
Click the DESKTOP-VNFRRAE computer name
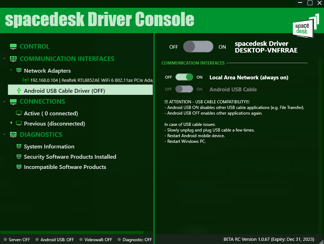[266, 50]
